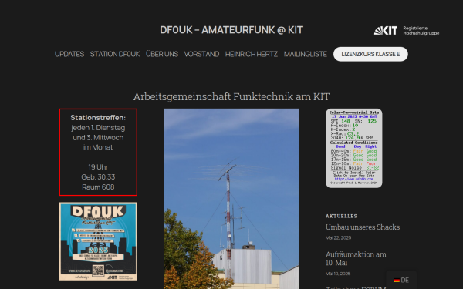
Task: Open the VORSTAND menu item
Action: point(201,54)
